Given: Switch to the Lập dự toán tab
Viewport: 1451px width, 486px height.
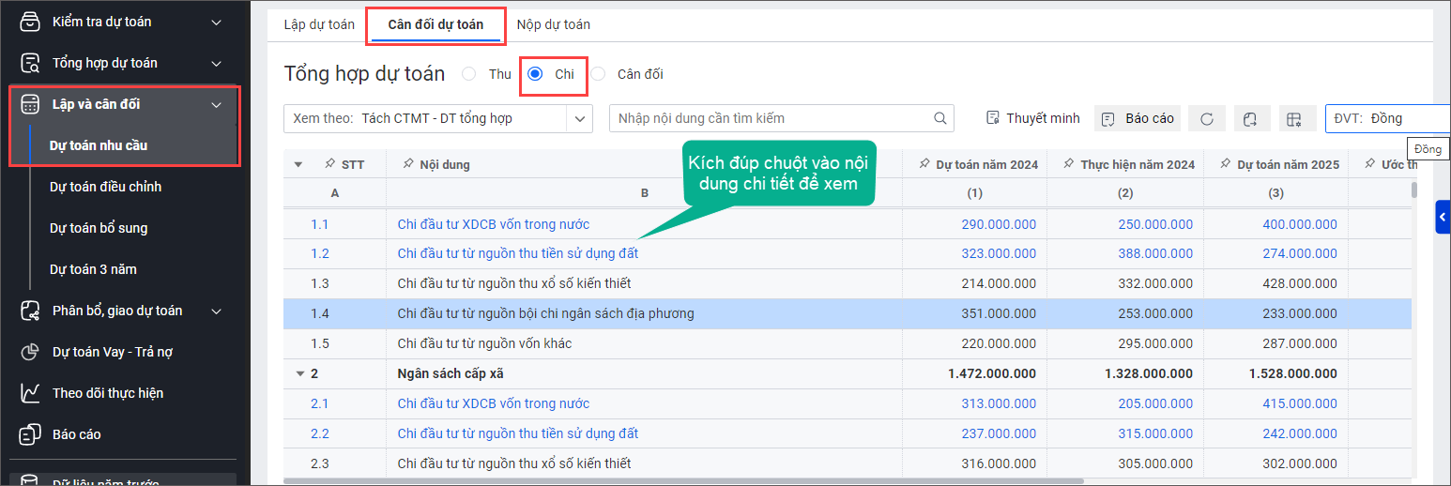Looking at the screenshot, I should (319, 24).
